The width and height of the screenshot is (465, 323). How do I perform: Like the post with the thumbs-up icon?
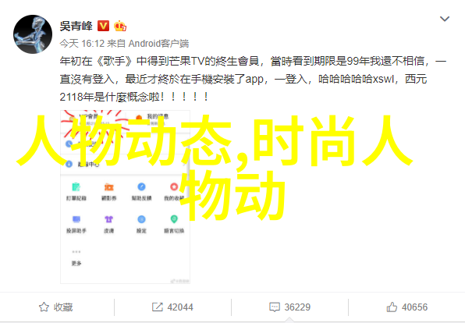pos(392,307)
